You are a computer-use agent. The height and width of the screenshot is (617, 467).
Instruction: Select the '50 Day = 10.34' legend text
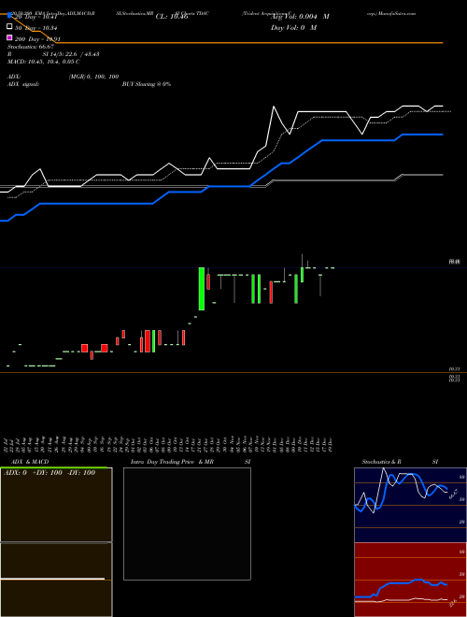tap(36, 28)
